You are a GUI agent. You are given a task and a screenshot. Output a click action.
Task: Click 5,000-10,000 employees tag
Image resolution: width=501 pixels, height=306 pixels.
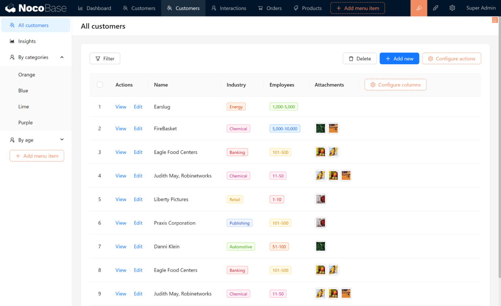click(x=285, y=128)
